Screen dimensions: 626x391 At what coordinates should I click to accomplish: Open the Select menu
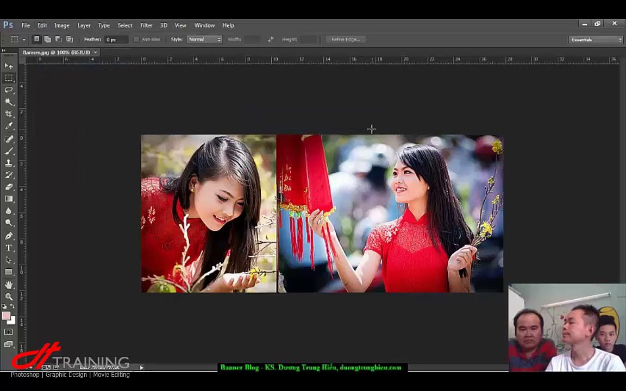tap(125, 25)
